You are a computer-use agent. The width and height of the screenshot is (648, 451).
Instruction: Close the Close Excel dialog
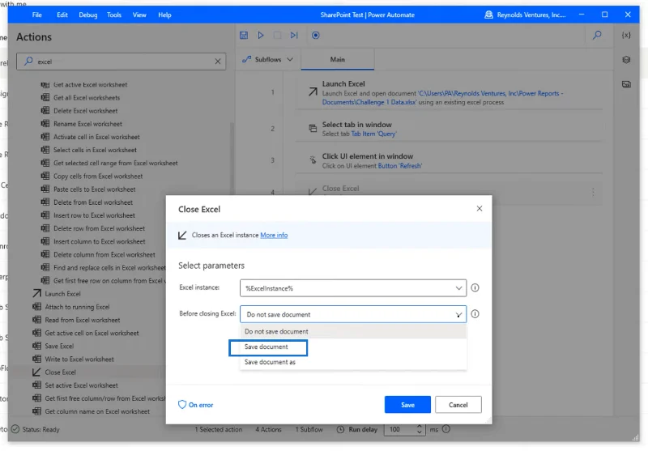pyautogui.click(x=480, y=209)
